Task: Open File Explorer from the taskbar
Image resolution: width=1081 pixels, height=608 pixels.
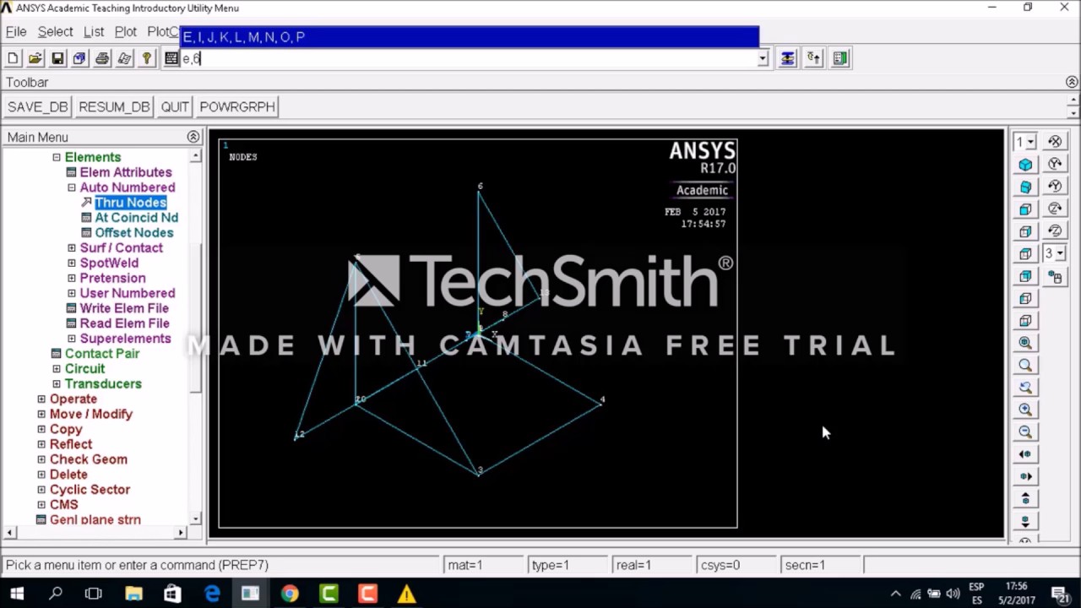Action: pos(133,594)
